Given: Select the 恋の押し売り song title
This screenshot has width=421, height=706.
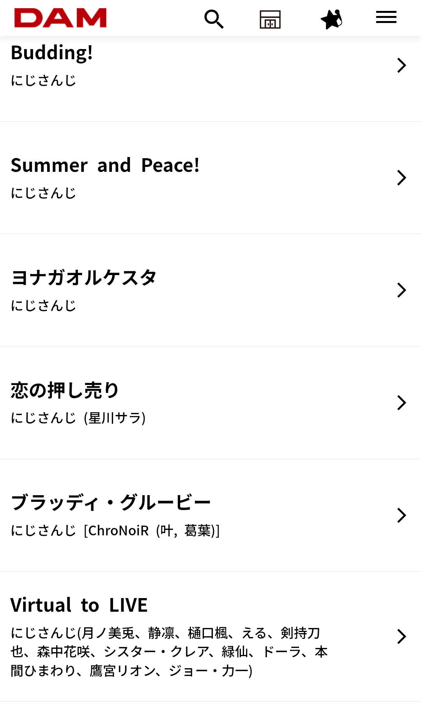Looking at the screenshot, I should point(65,390).
